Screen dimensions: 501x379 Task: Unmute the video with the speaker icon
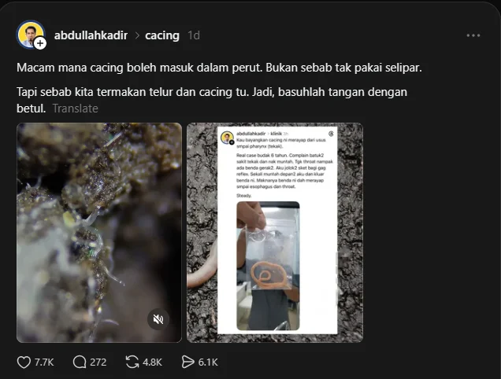coord(158,319)
